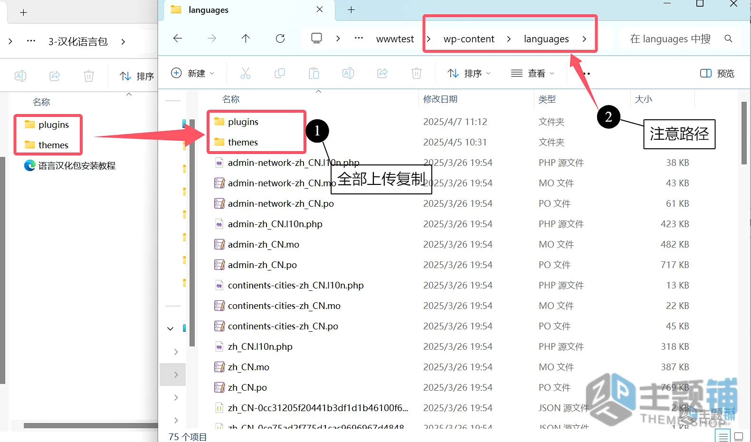Click the Rename icon in languages toolbar
The height and width of the screenshot is (442, 751).
click(348, 73)
